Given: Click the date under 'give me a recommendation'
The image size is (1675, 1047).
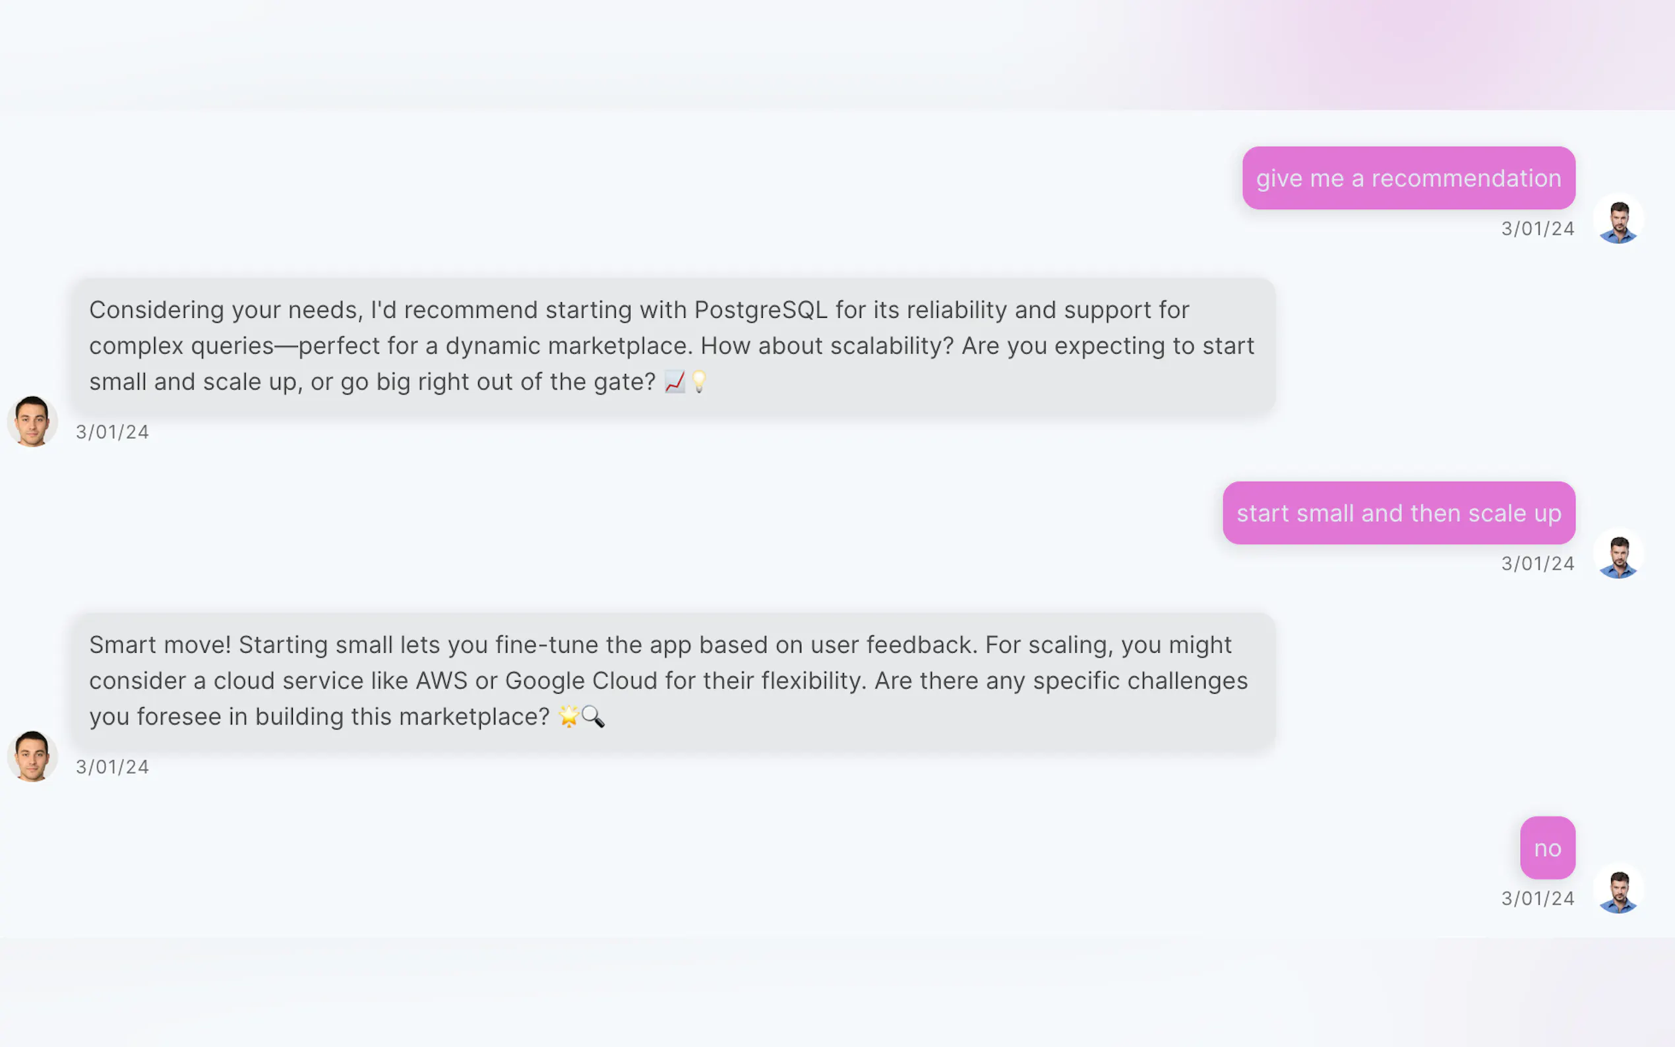Looking at the screenshot, I should click(x=1537, y=229).
